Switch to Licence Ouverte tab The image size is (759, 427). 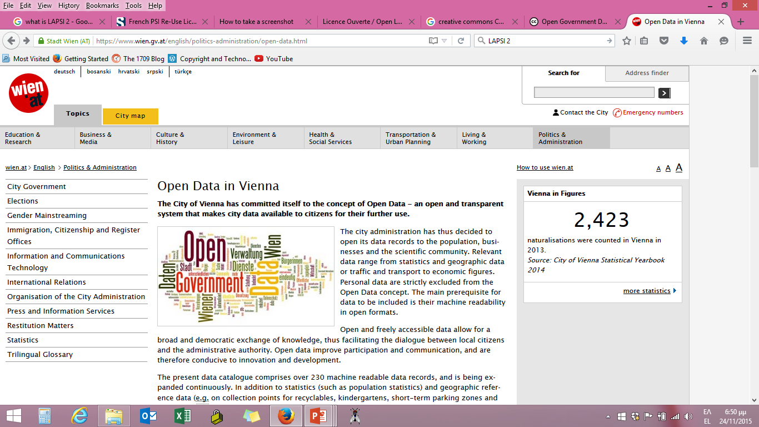367,22
